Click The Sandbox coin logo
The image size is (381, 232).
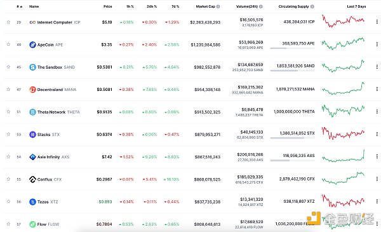tap(32, 67)
